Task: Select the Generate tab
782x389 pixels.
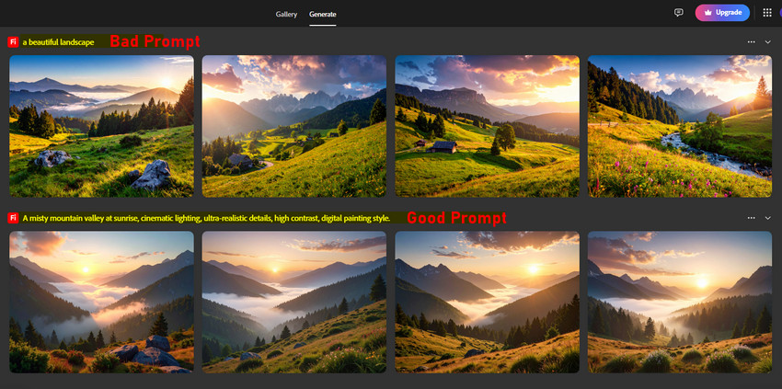Action: (322, 14)
